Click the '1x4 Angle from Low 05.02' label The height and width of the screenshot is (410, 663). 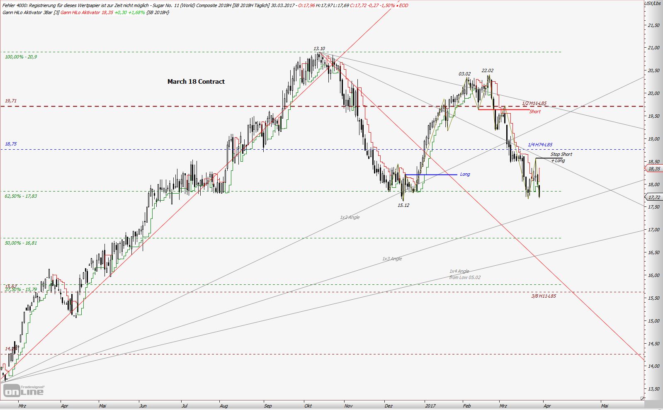[x=464, y=274]
